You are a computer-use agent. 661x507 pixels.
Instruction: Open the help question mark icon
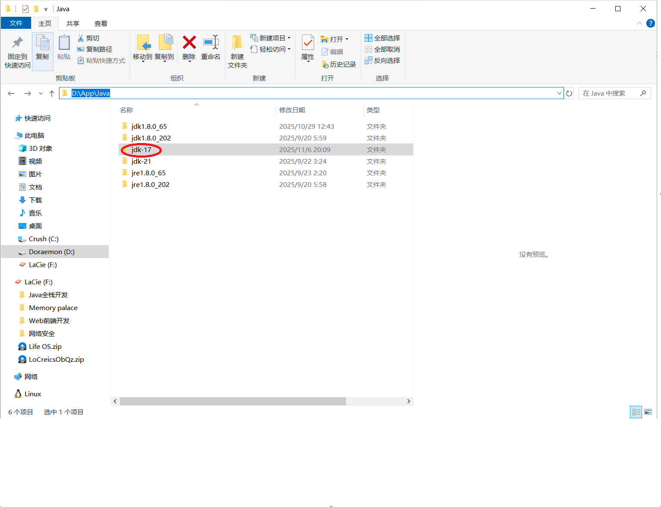click(651, 23)
